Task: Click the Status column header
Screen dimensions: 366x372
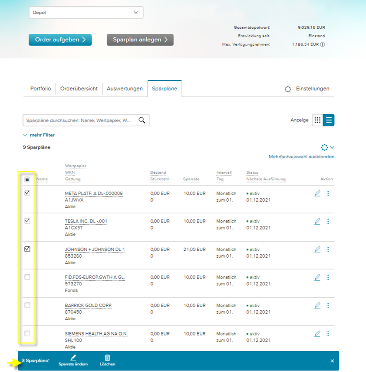Action: (252, 173)
